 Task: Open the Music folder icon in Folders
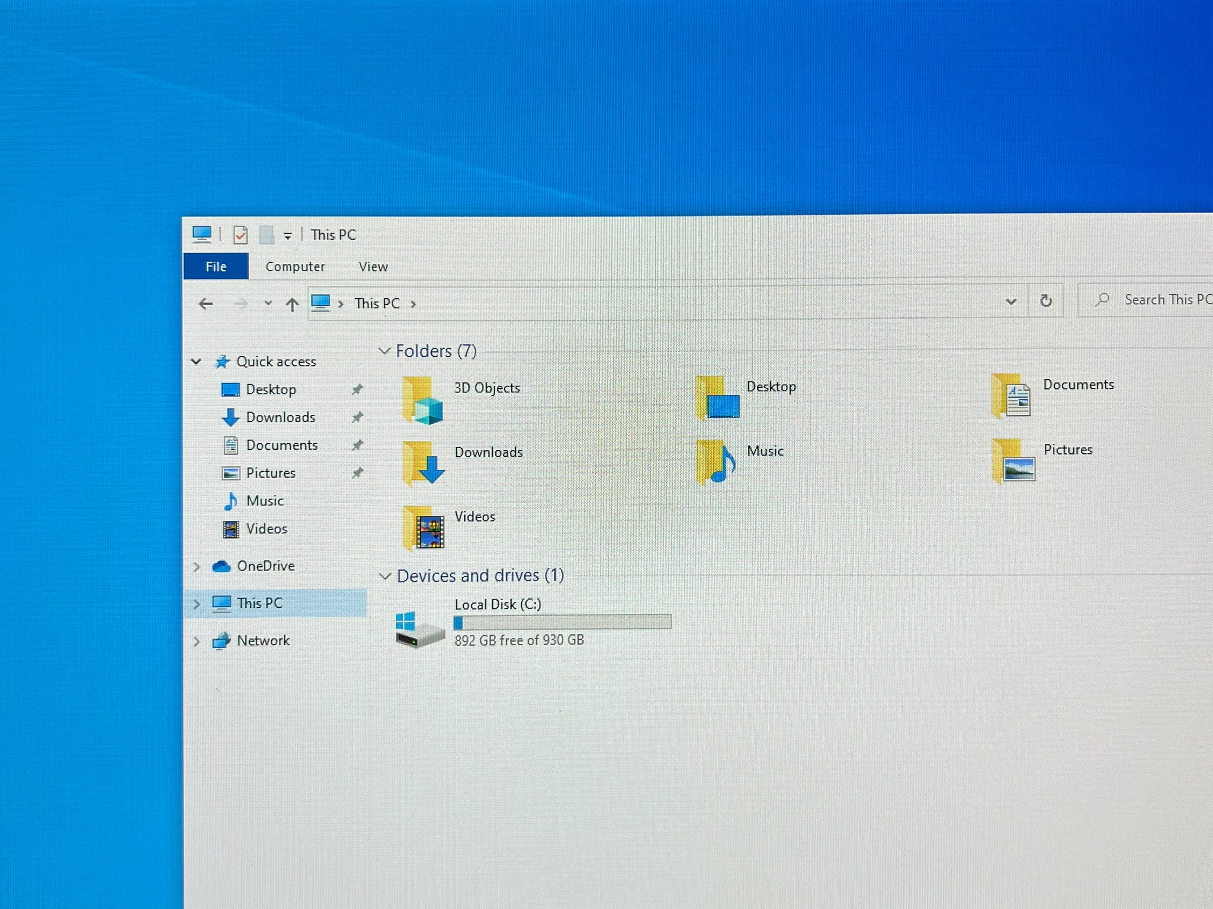pos(716,462)
